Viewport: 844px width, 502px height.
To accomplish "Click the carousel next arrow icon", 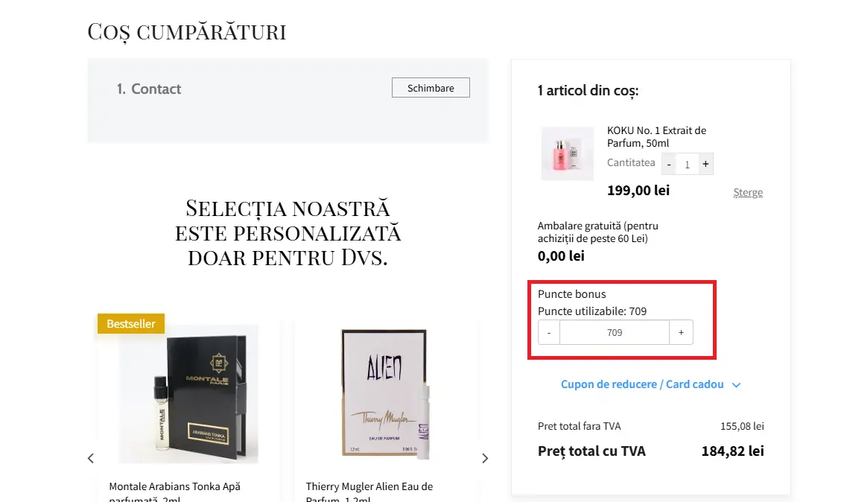I will click(x=485, y=458).
